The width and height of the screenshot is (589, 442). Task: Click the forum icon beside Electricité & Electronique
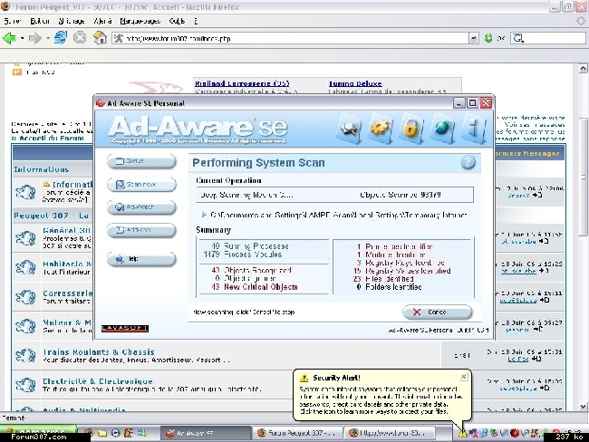(x=25, y=385)
